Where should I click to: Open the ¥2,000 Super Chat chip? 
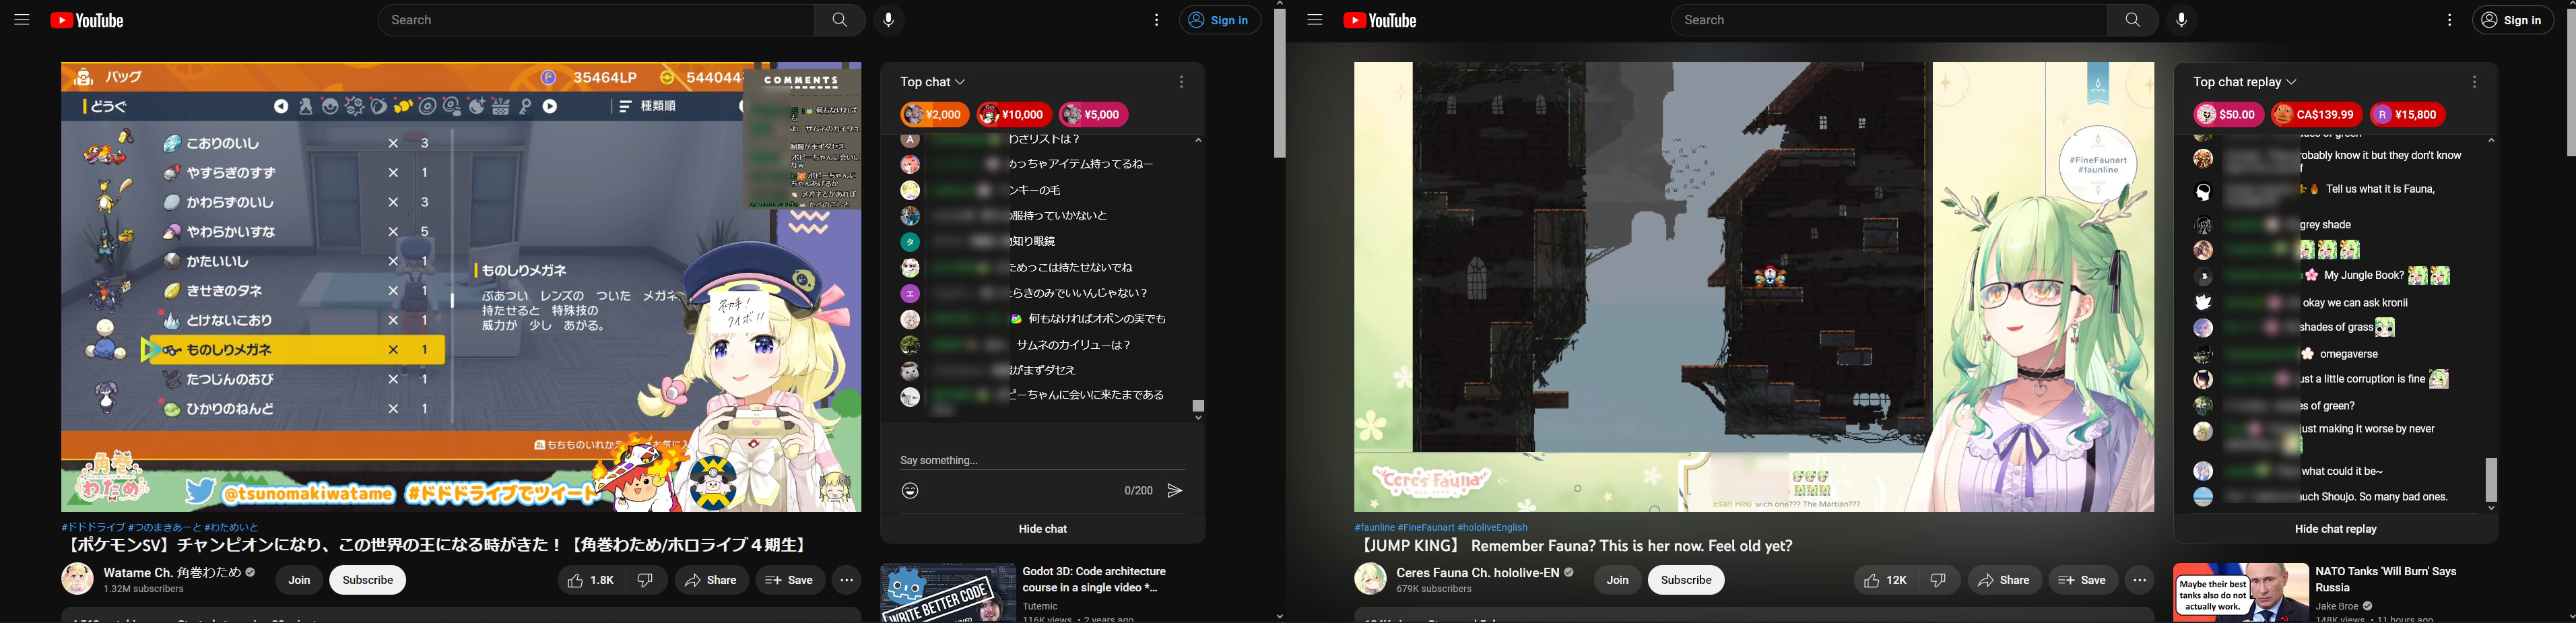tap(935, 115)
